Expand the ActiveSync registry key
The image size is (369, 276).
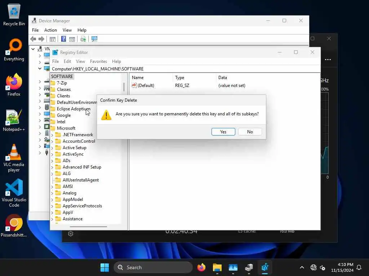(52, 155)
